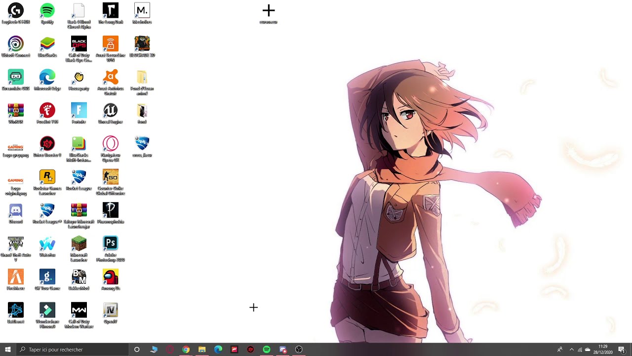
Task: Open the network status tray icon
Action: coord(580,350)
